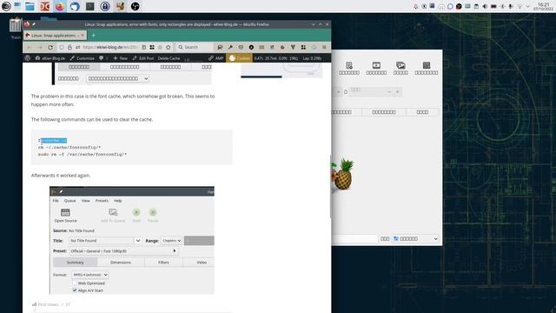Click the 'rm ~/.cache/fontconfig/*' code line
556x313 pixels.
click(69, 147)
